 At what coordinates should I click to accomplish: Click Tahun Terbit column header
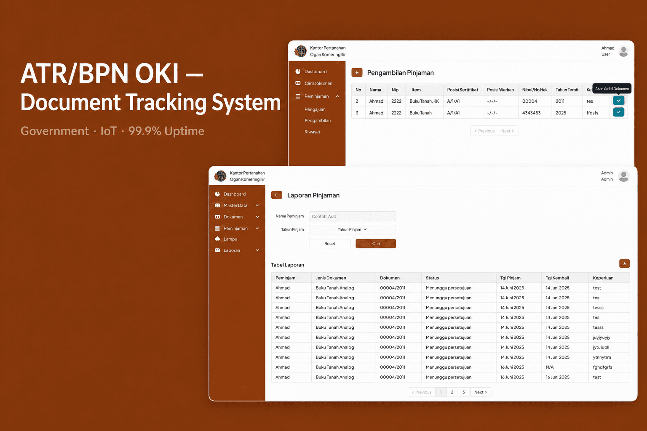pyautogui.click(x=567, y=90)
